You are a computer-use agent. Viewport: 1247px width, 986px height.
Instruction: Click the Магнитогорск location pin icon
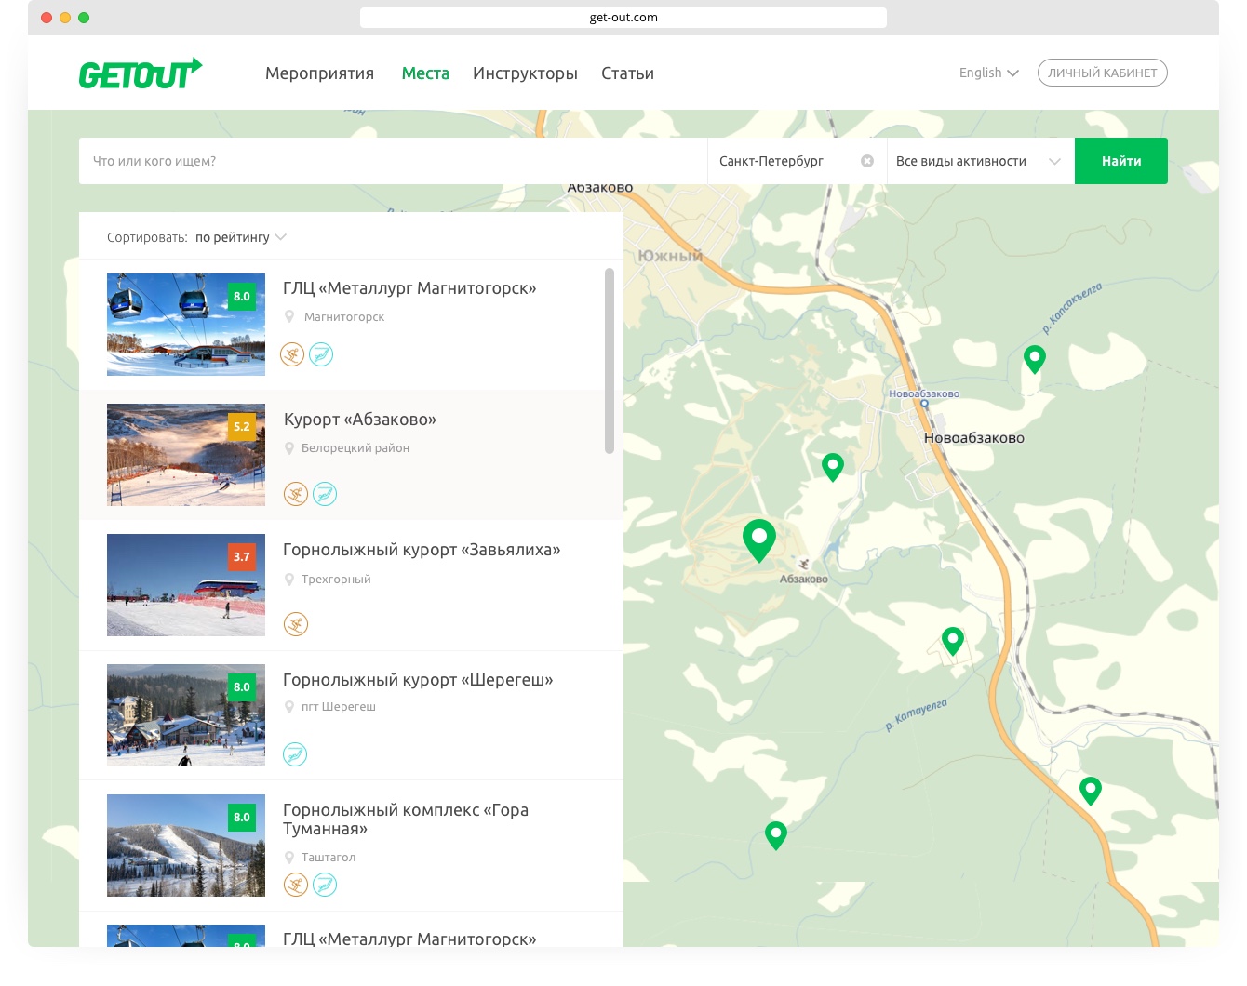(x=289, y=316)
